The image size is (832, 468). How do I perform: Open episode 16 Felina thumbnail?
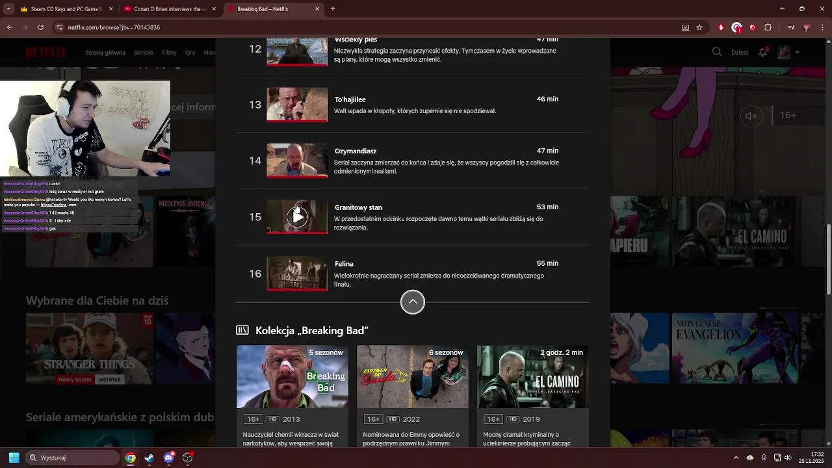click(x=297, y=274)
